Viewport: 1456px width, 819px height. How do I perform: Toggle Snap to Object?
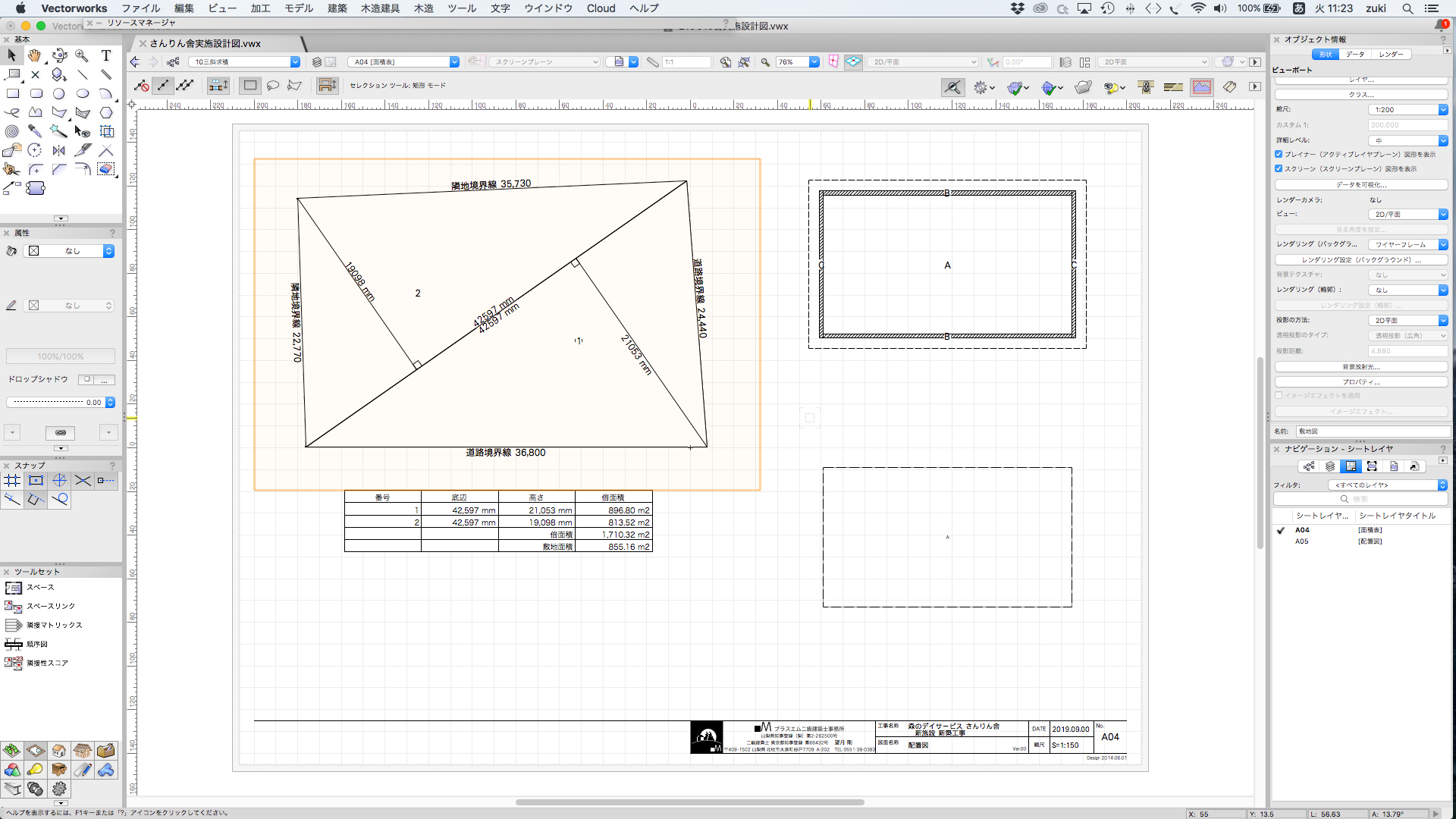[36, 480]
